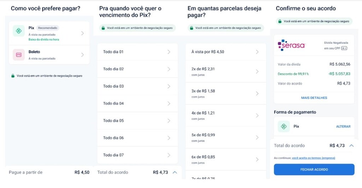
Task: Click the lock icon below the Boleto option
Action: click(x=13, y=76)
